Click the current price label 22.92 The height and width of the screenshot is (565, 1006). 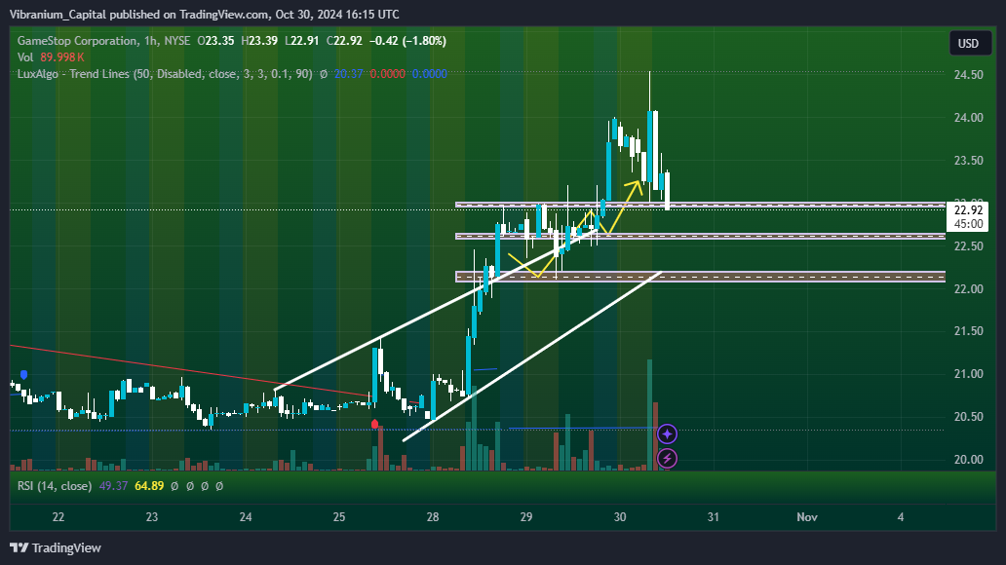(968, 210)
